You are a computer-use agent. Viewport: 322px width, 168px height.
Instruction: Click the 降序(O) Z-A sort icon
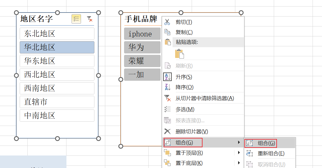(168, 87)
